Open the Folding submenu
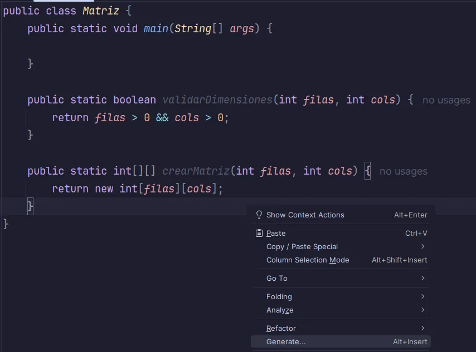Image resolution: width=476 pixels, height=352 pixels. (341, 296)
